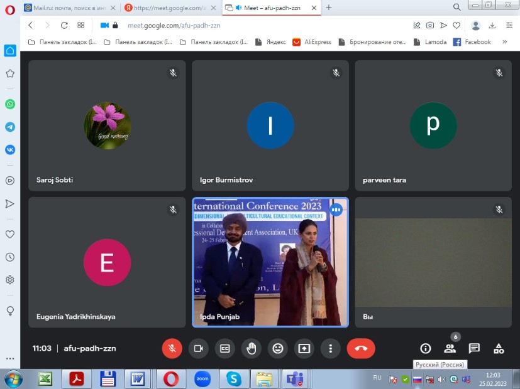The height and width of the screenshot is (389, 520).
Task: Click the meet.google.com address bar
Action: point(252,25)
